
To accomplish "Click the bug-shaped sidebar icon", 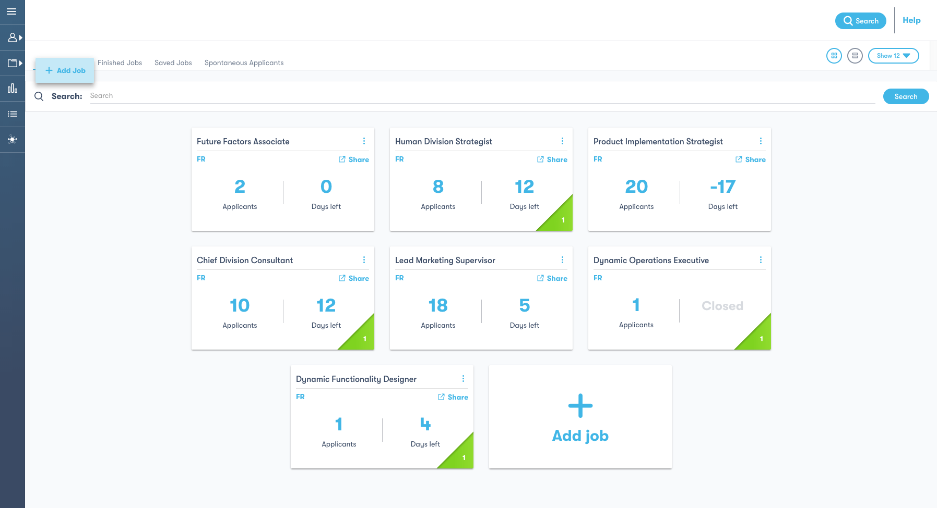I will (13, 140).
